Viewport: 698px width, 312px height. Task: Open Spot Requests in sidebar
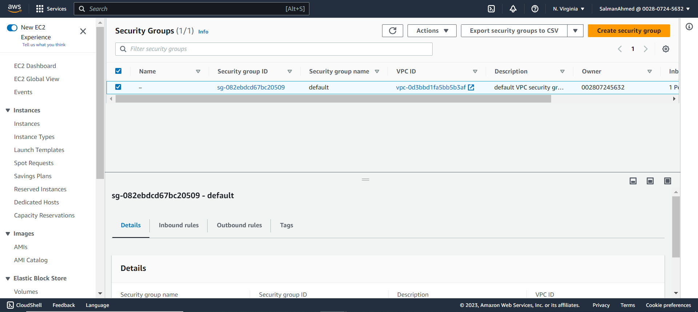pos(33,163)
